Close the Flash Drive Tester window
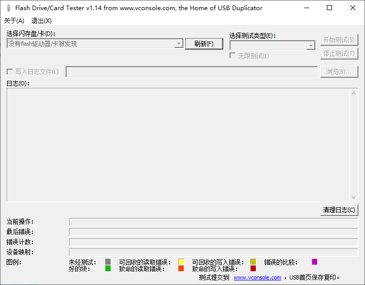This screenshot has height=285, width=365. click(x=353, y=8)
